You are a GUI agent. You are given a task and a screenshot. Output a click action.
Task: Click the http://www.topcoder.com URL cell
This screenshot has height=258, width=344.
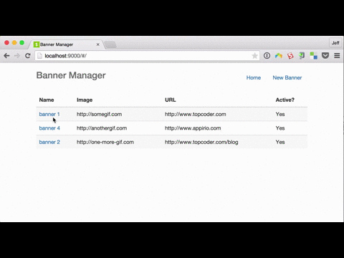click(x=196, y=114)
